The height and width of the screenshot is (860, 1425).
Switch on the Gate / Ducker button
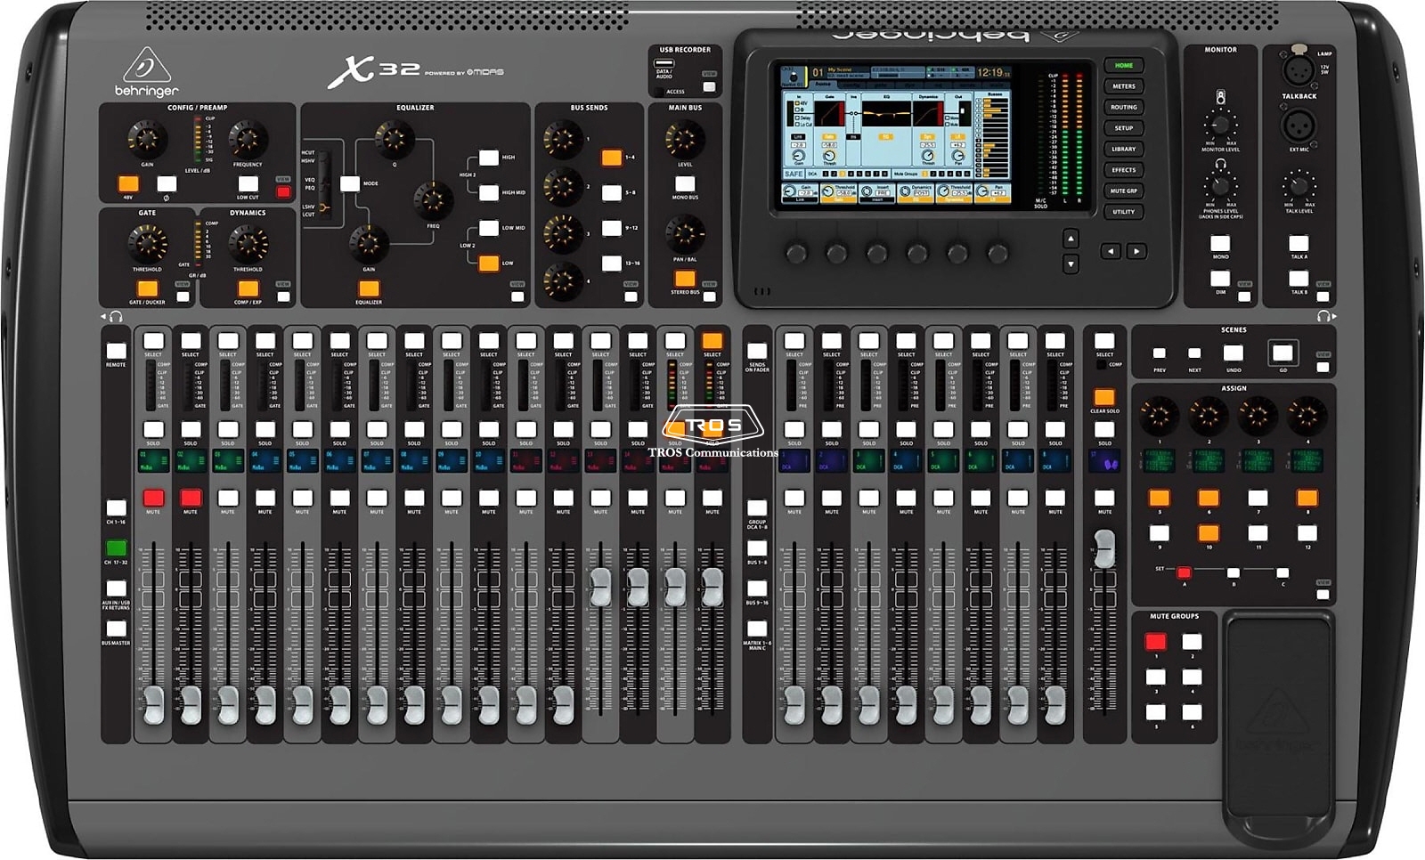(147, 288)
